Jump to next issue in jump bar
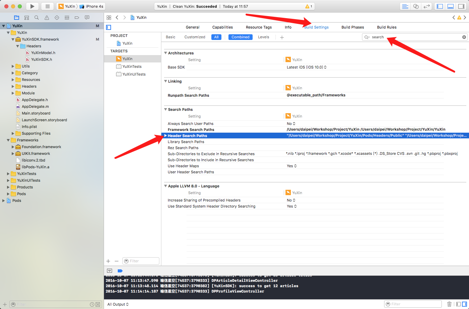 [465, 17]
